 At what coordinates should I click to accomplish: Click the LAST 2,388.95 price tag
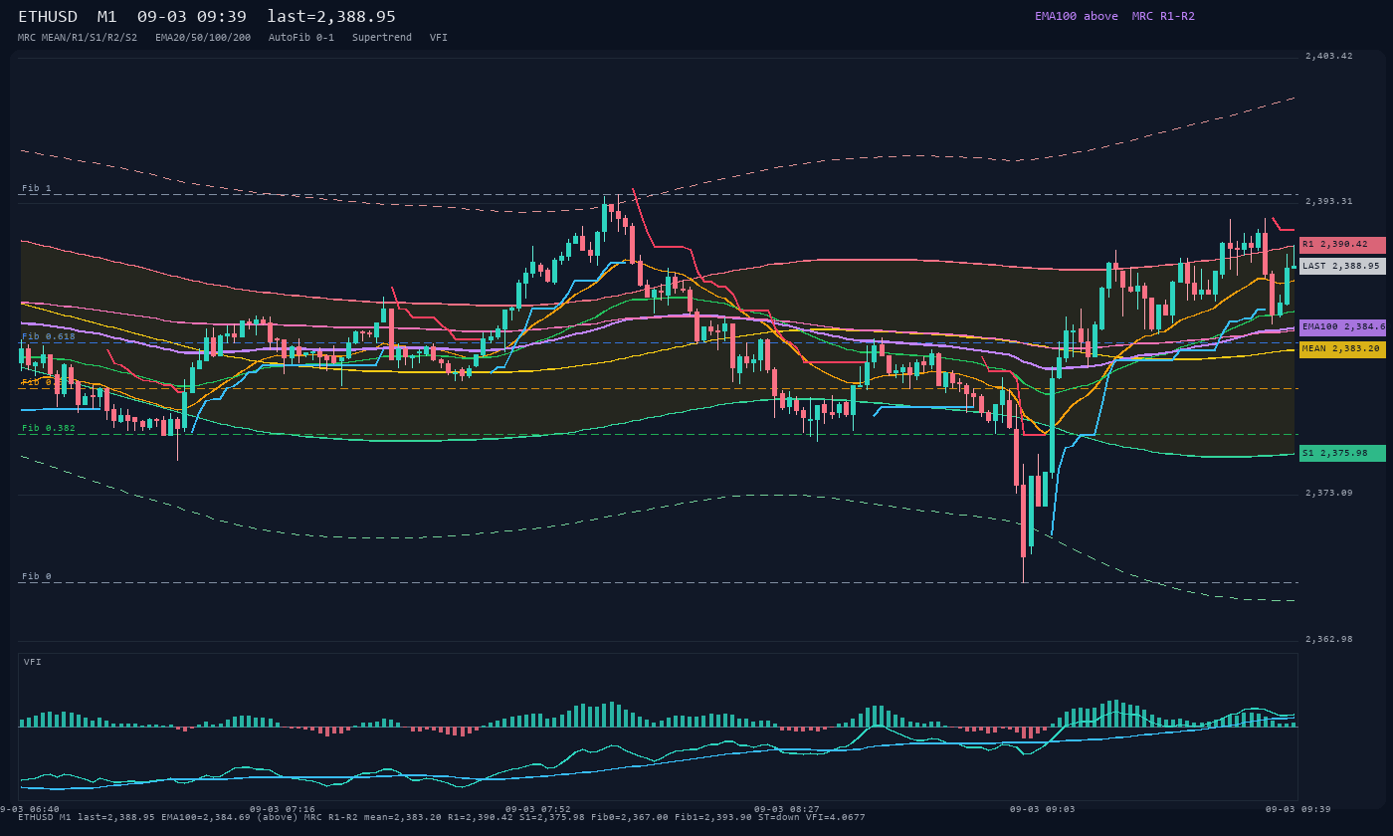tap(1342, 266)
